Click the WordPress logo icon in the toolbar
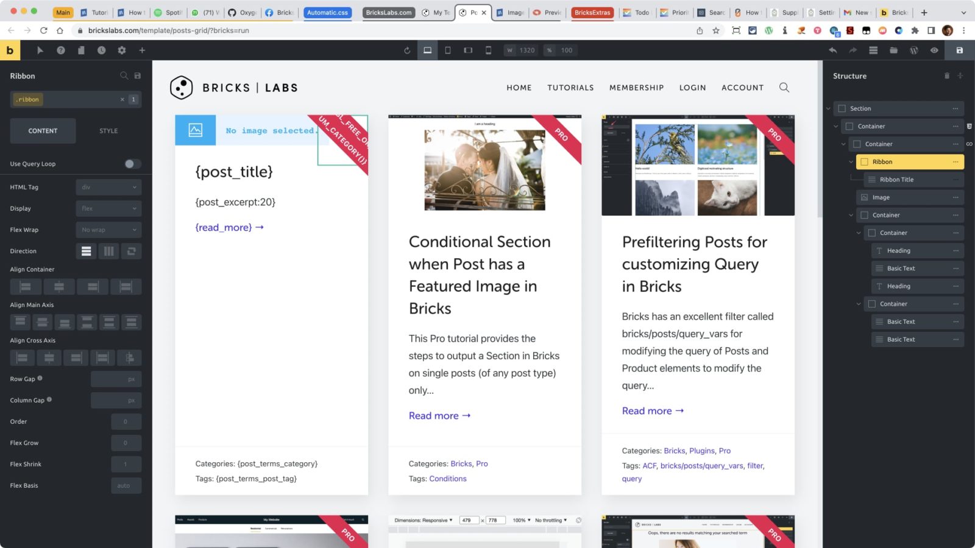Viewport: 975px width, 548px height. coord(913,51)
